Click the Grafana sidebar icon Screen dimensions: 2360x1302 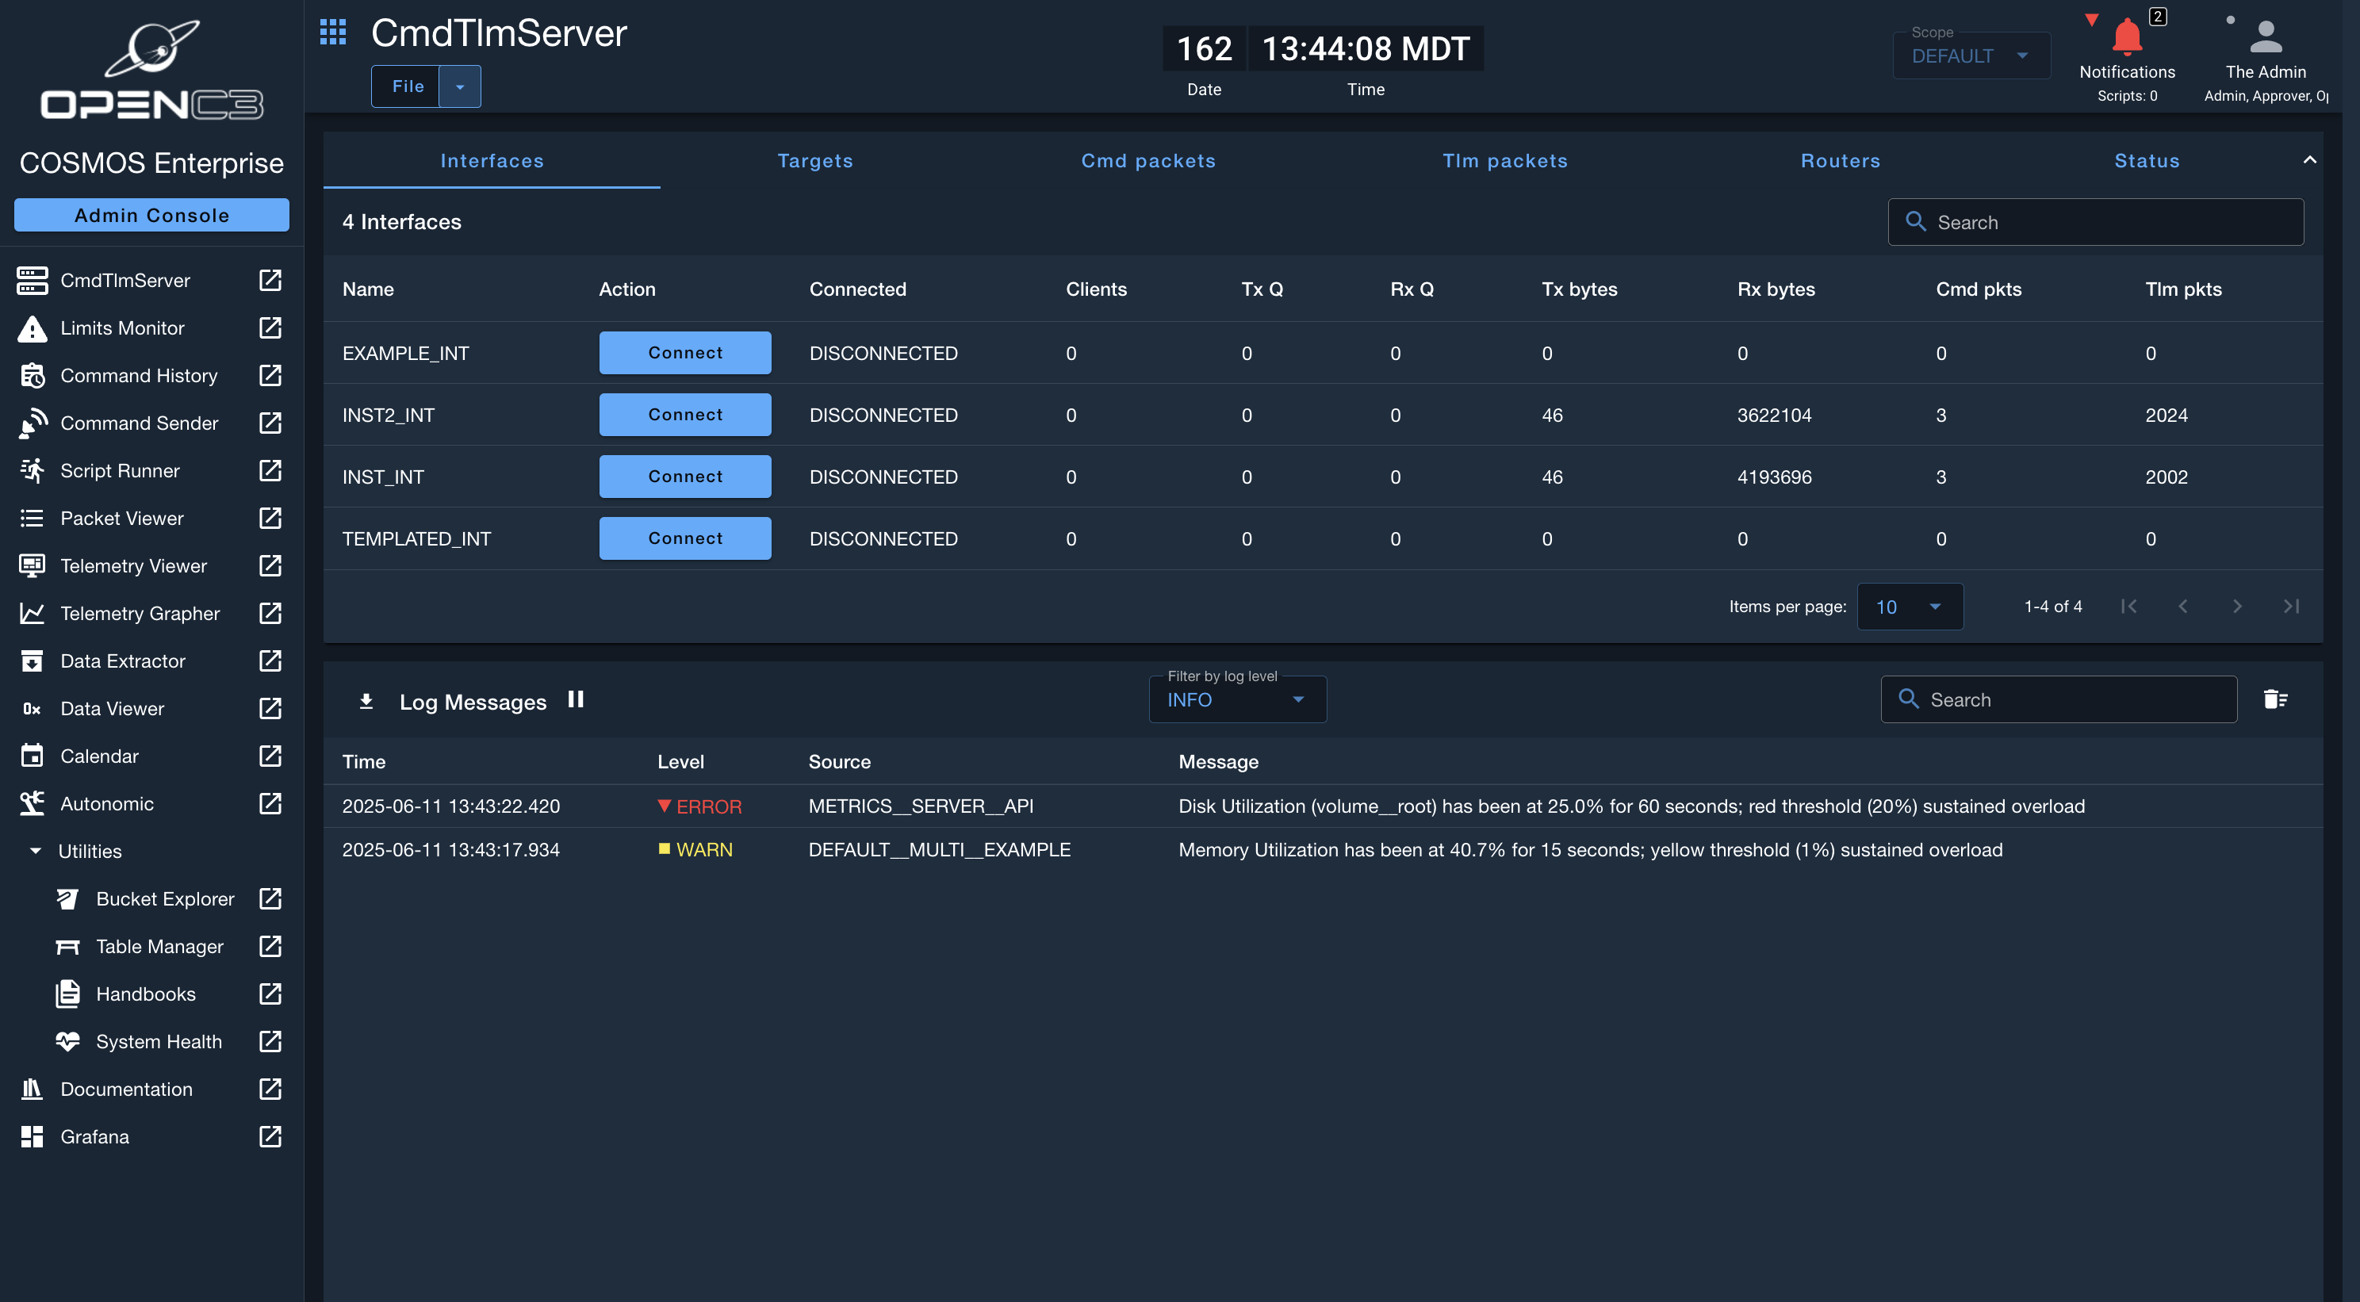pos(32,1137)
